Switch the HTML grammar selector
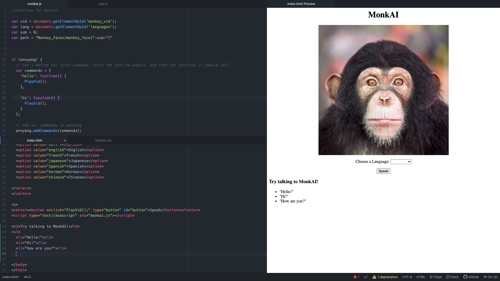Screen dimensions: 500x281 [x=421, y=277]
